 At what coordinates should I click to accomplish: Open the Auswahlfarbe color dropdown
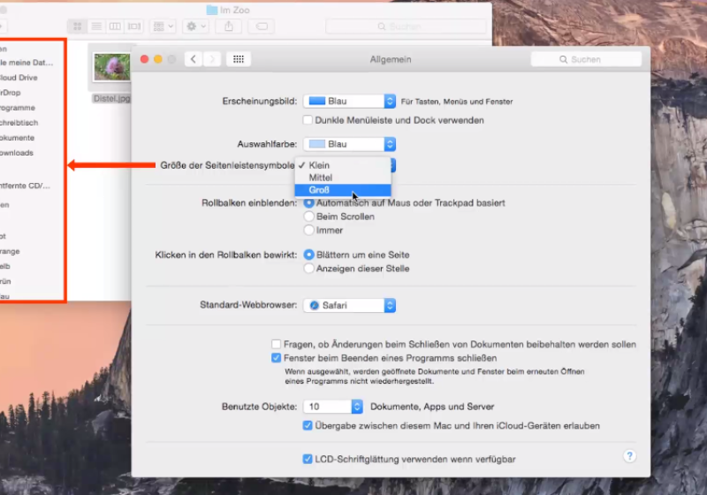pyautogui.click(x=349, y=144)
